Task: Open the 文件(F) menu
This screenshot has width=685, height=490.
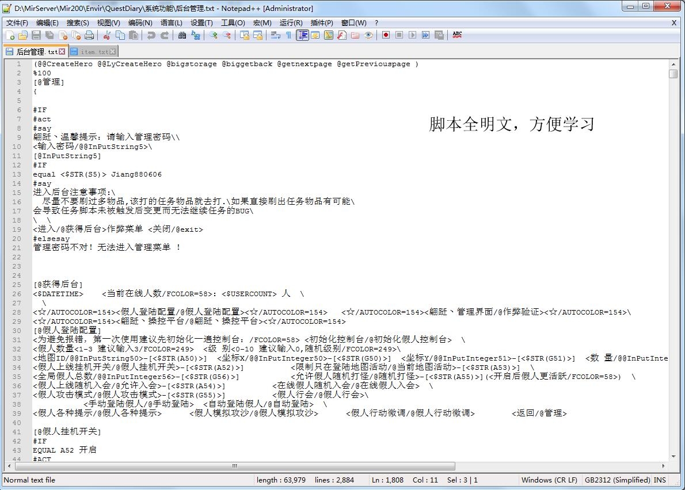Action: (17, 23)
